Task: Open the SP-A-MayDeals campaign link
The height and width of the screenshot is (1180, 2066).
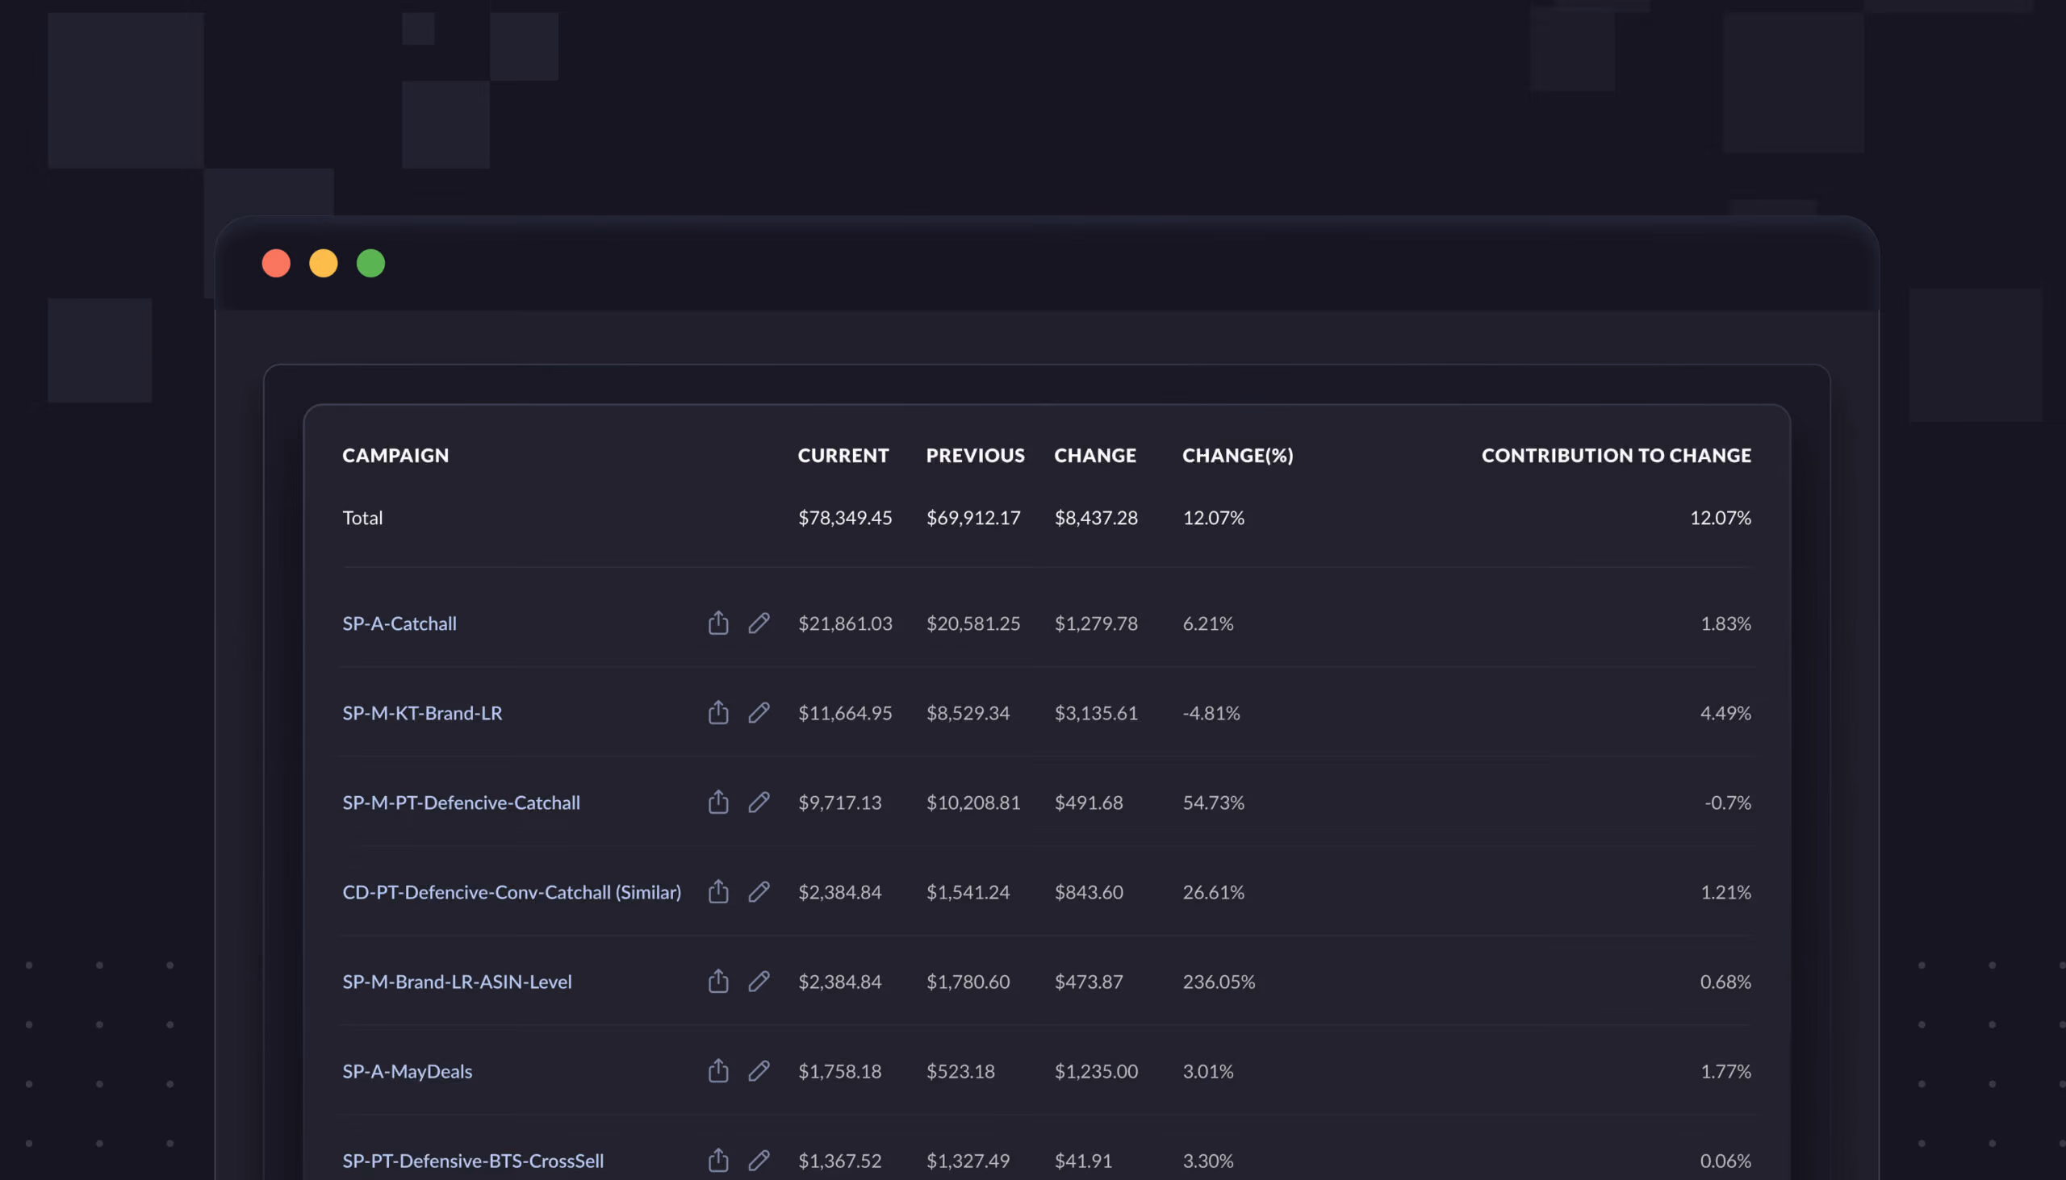Action: (x=407, y=1071)
